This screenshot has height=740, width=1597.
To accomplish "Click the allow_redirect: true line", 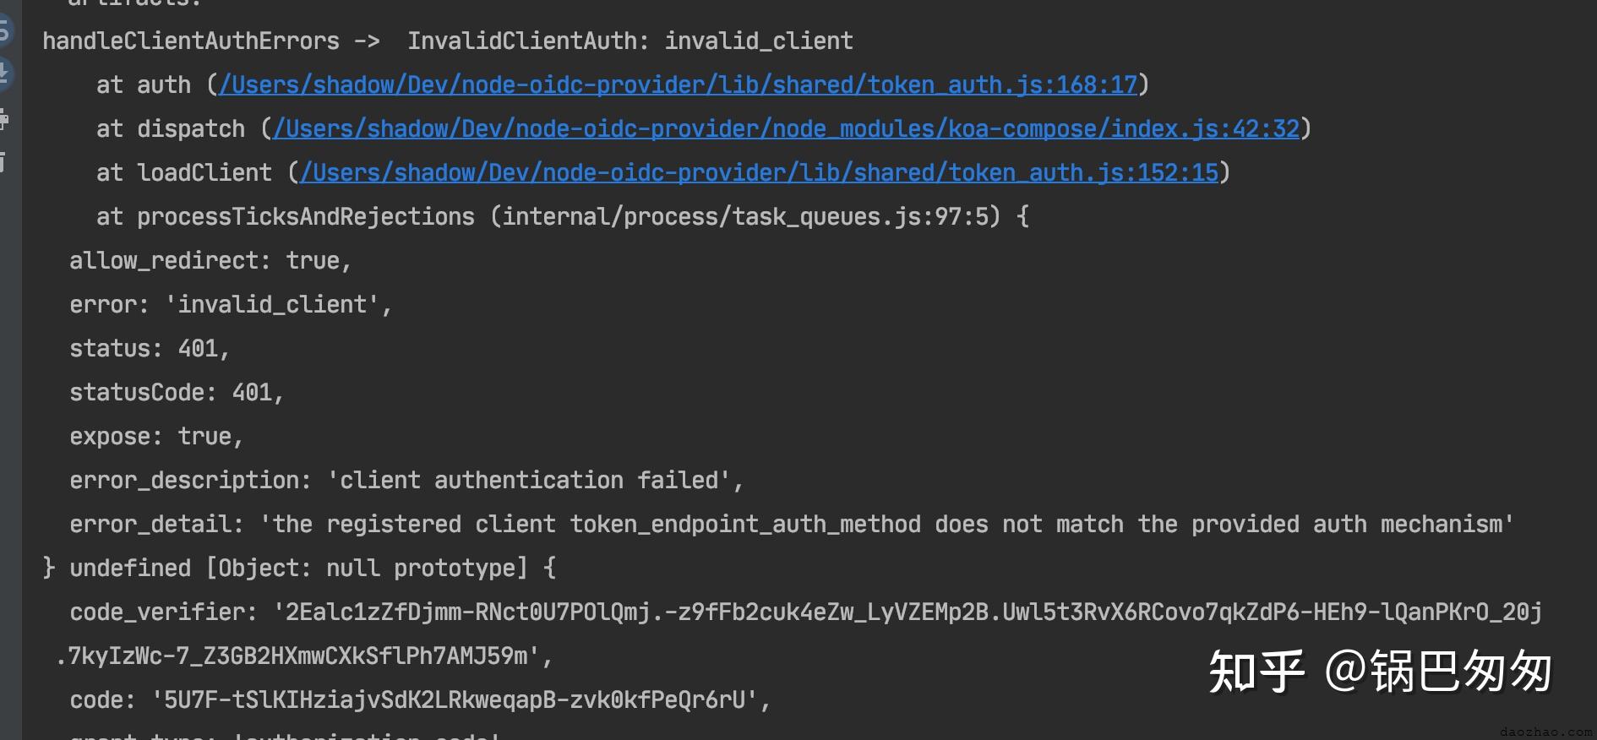I will [x=210, y=260].
